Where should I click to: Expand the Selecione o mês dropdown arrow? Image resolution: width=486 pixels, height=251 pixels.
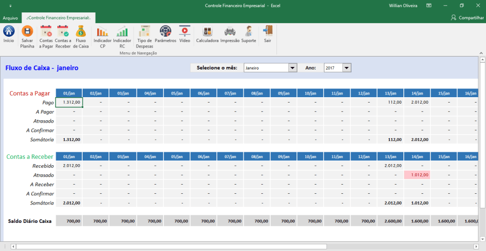pyautogui.click(x=293, y=68)
